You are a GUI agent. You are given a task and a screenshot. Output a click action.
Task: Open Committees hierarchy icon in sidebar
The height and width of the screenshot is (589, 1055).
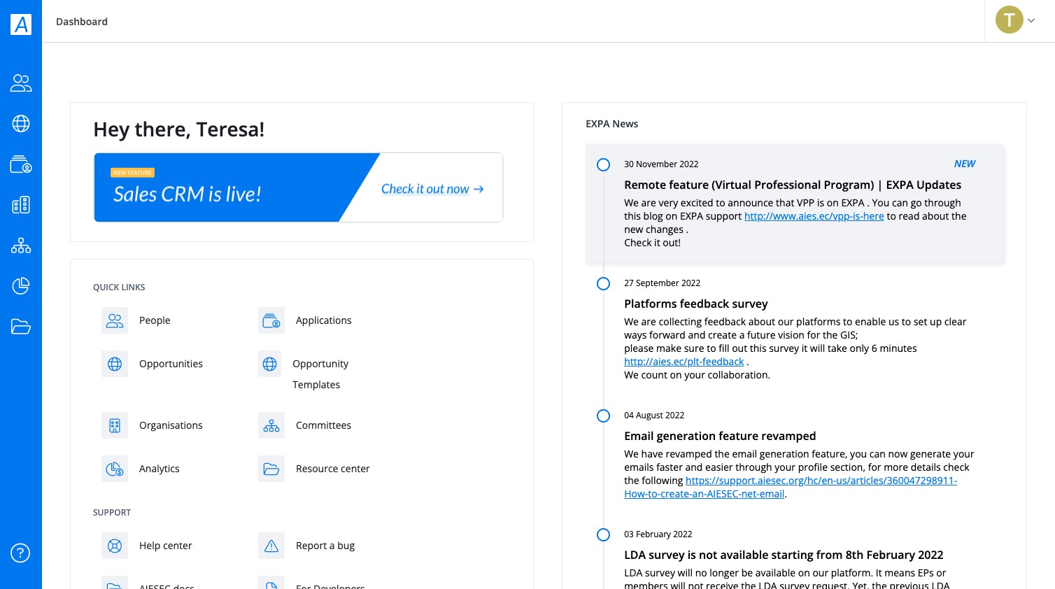[21, 246]
